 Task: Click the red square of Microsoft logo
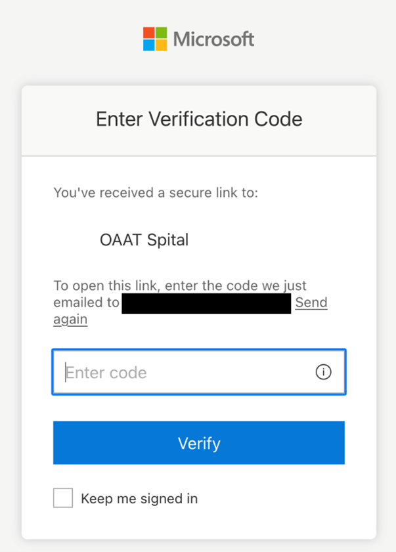[x=150, y=33]
